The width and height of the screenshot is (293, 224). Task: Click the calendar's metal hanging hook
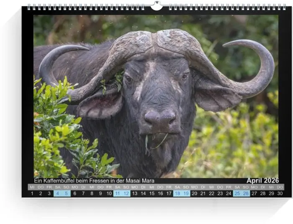156,6
